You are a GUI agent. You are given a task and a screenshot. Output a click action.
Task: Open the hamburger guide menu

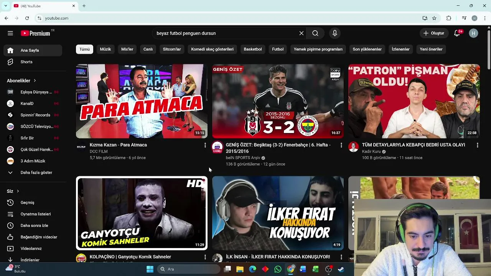click(10, 33)
